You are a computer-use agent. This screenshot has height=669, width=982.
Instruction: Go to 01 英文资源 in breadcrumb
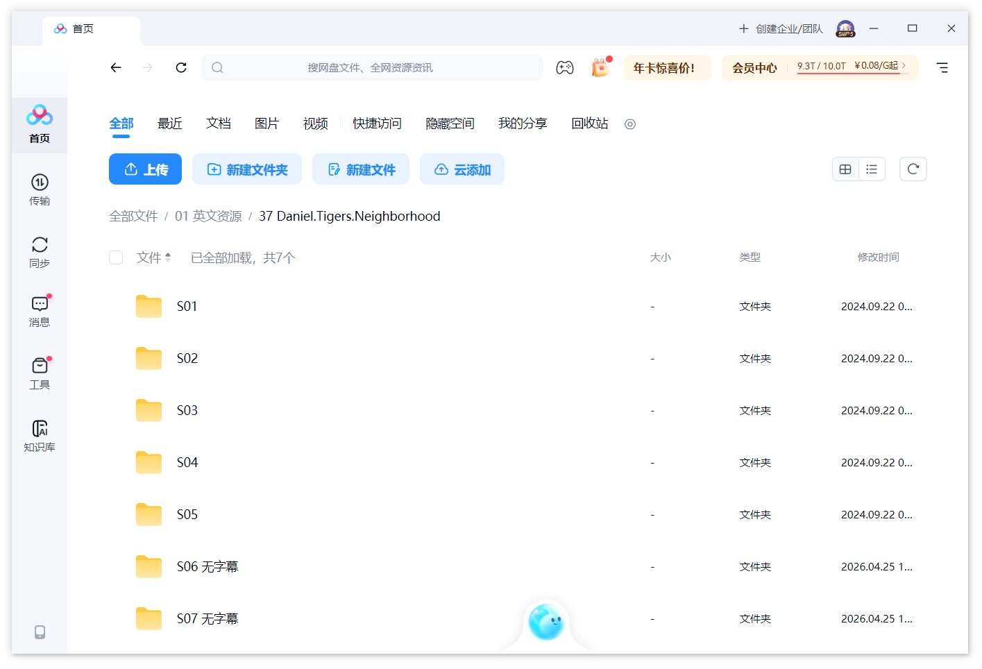(x=208, y=216)
